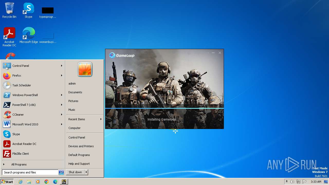Open Pictures from Start menu
Screen dimensions: 329x185
[85, 101]
